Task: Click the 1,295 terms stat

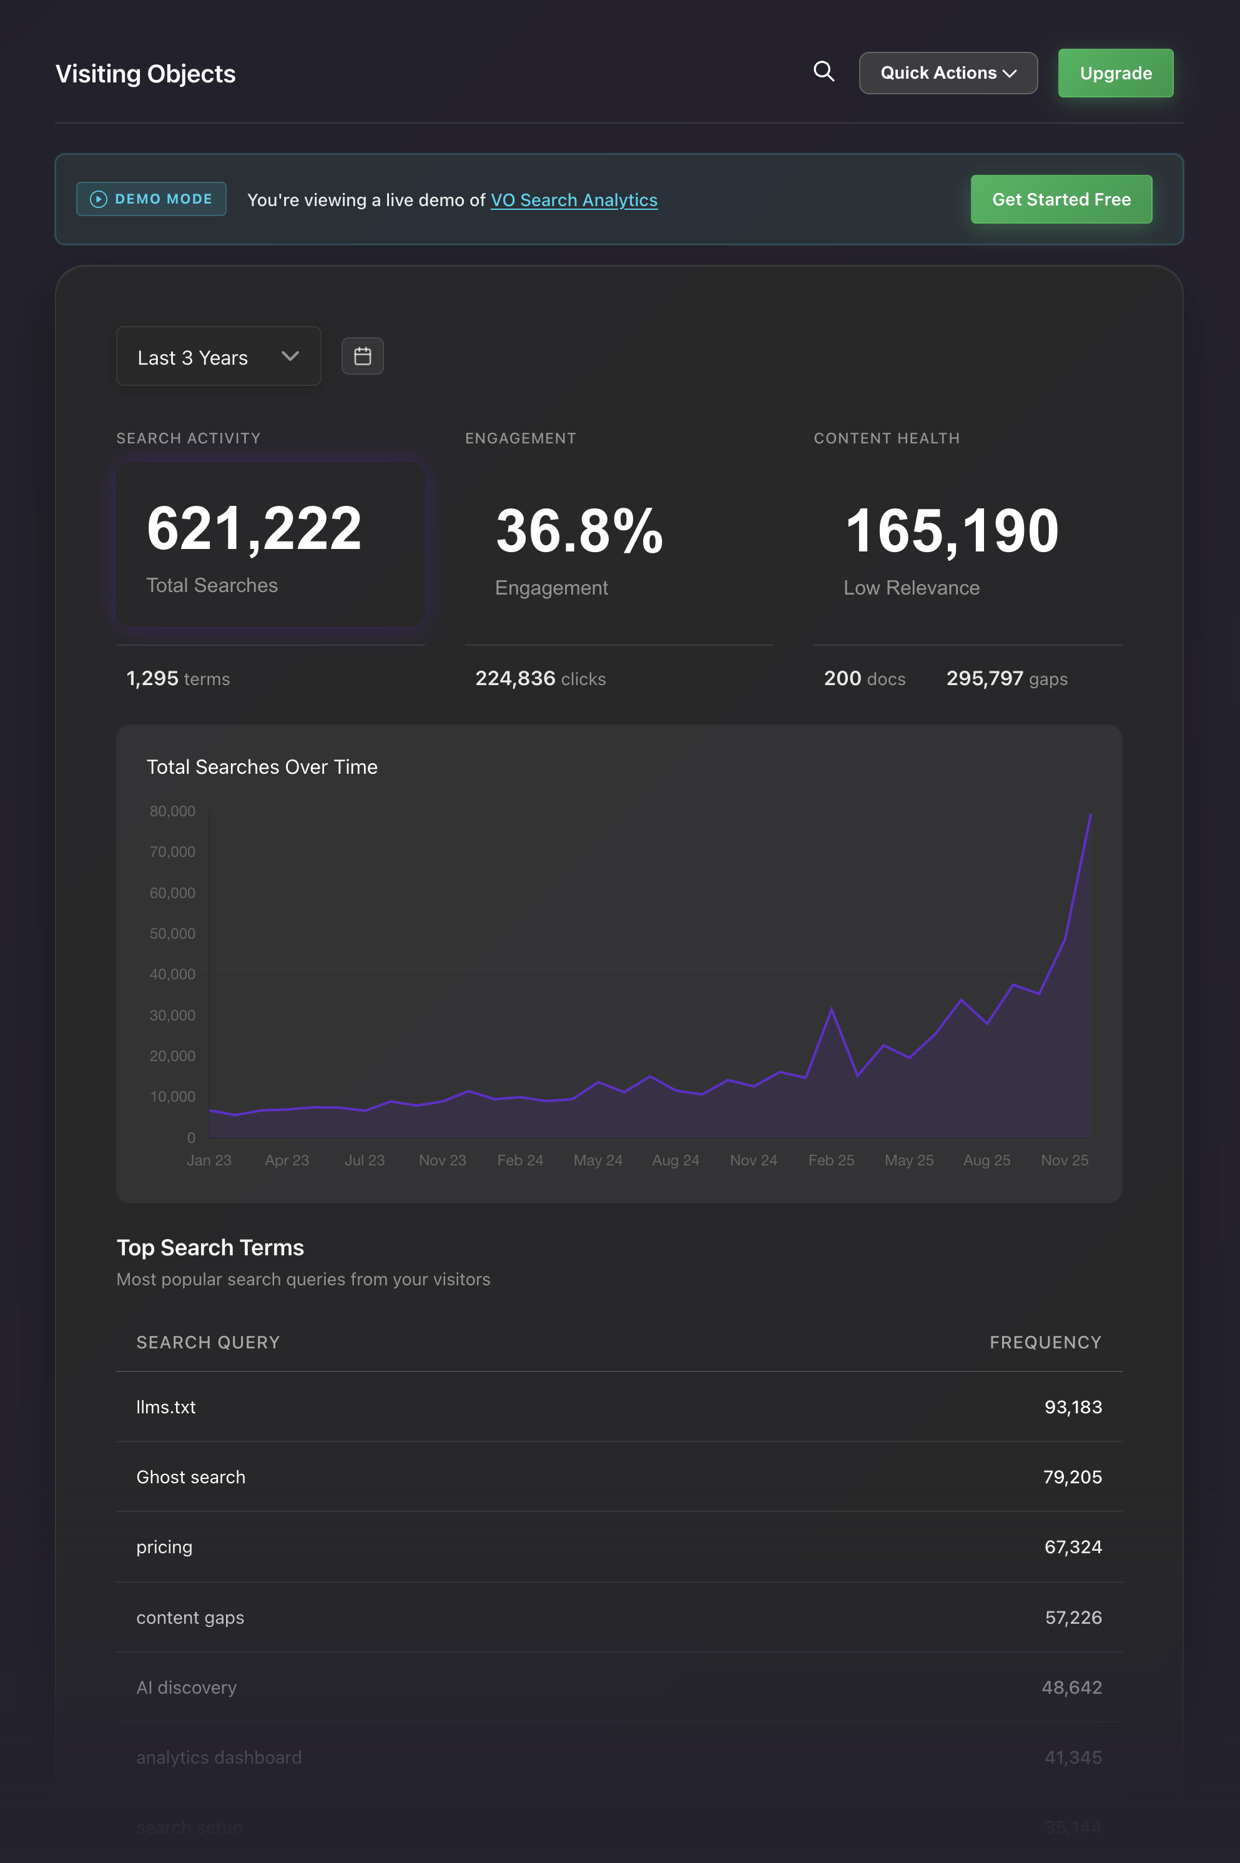Action: tap(178, 679)
